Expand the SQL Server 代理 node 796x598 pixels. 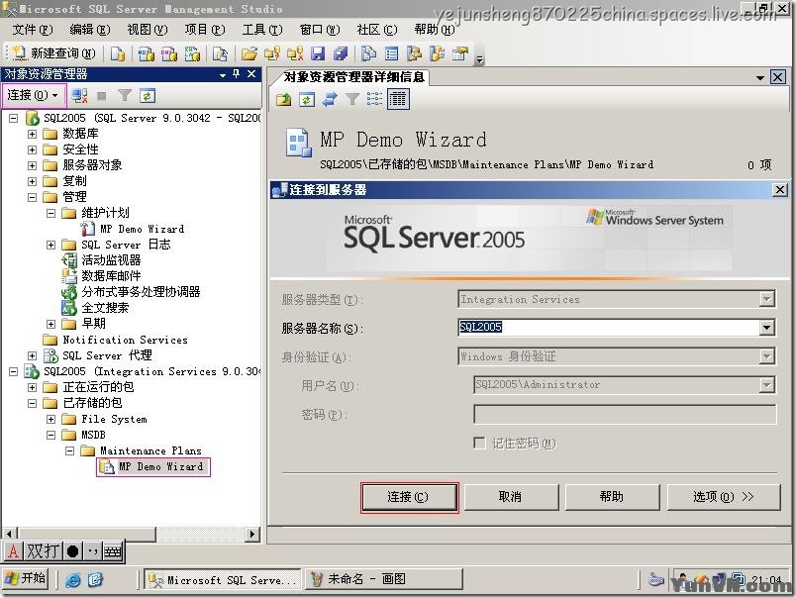[32, 355]
